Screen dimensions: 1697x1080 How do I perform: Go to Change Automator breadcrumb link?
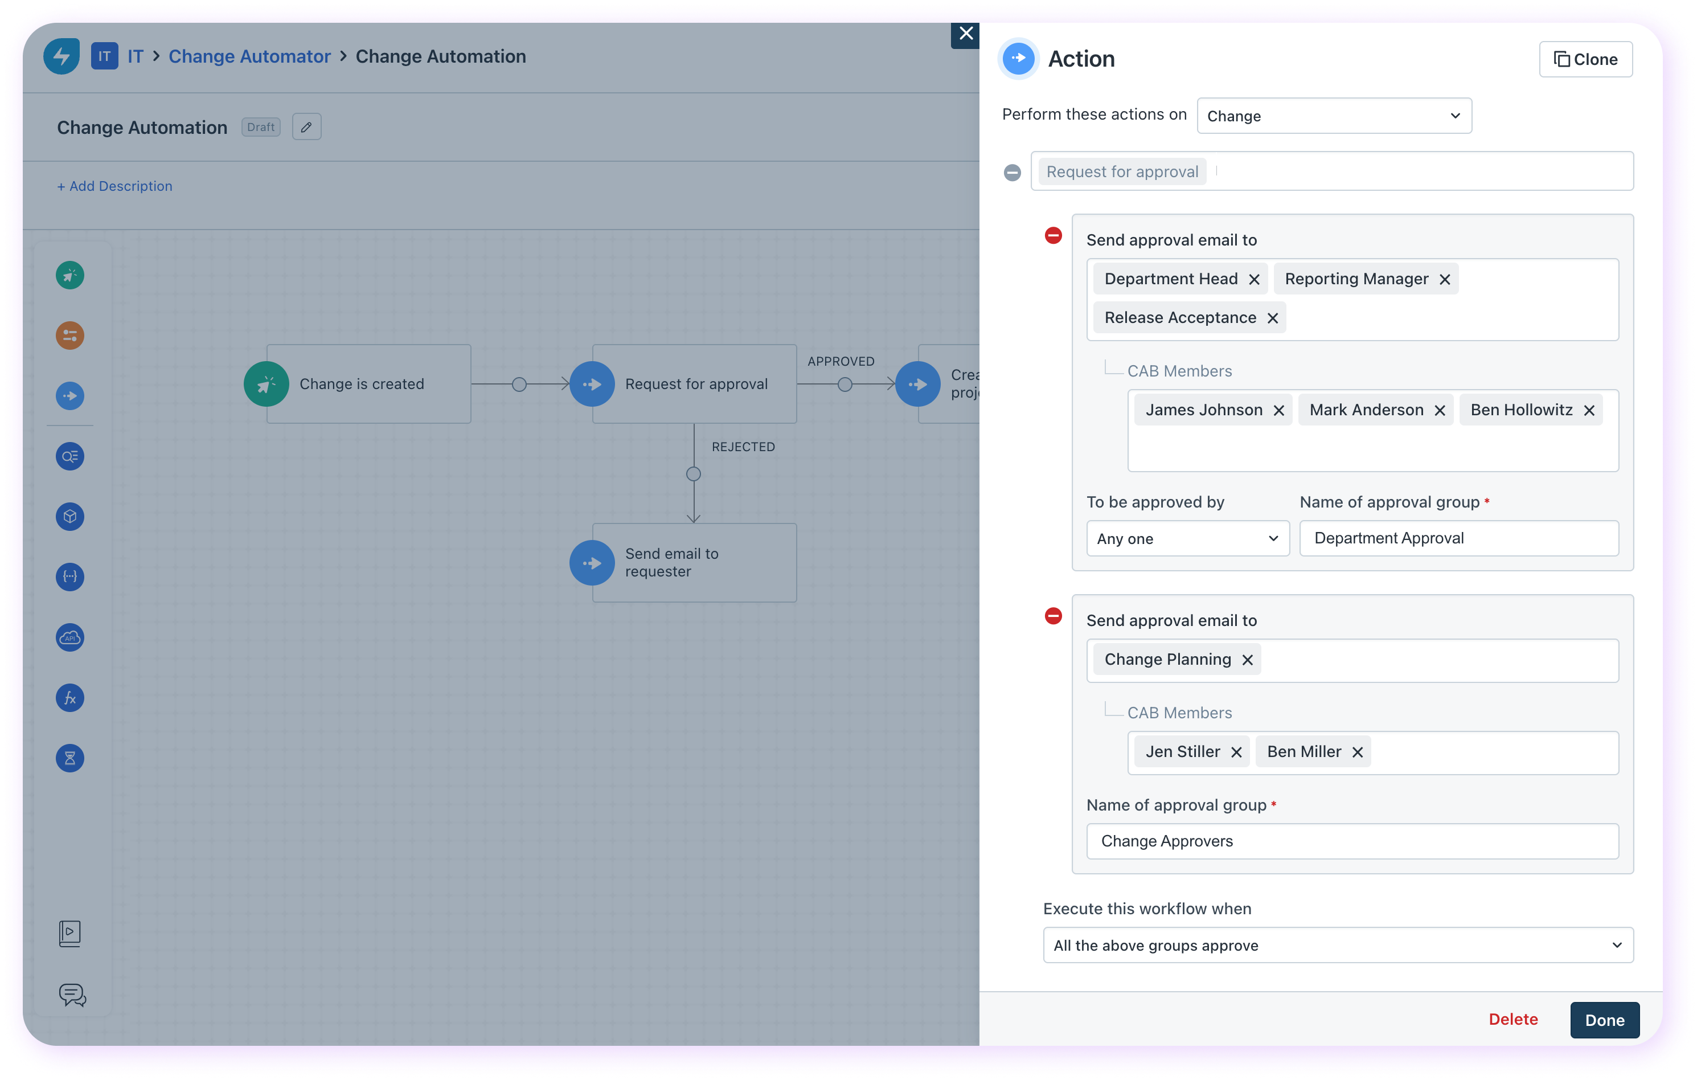point(249,56)
